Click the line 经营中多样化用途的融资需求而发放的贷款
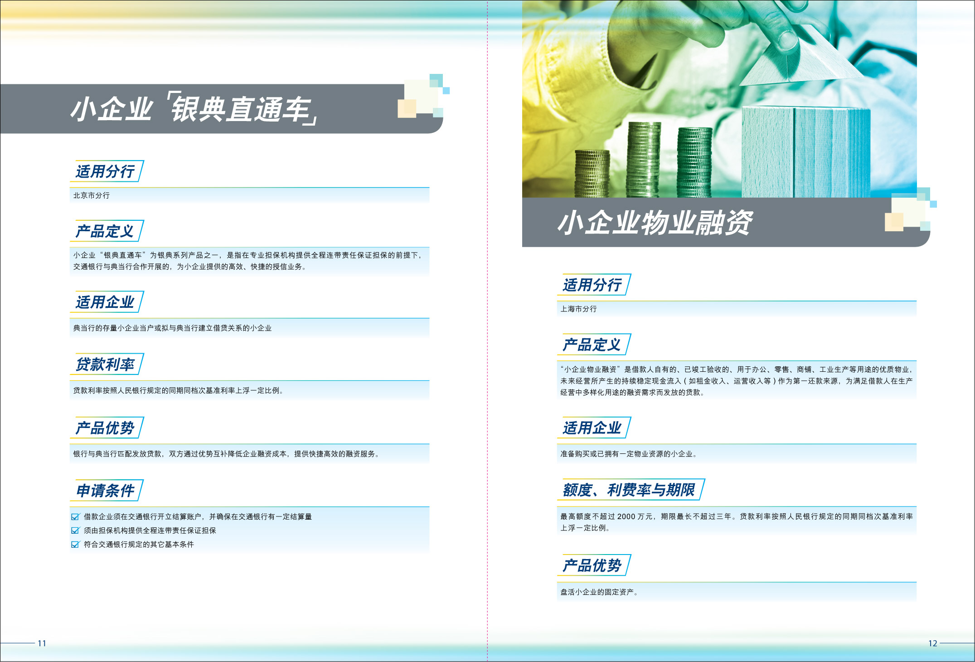 (632, 392)
